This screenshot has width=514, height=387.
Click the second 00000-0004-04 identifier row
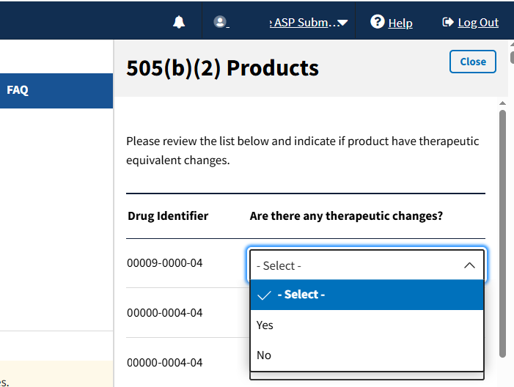tap(164, 362)
